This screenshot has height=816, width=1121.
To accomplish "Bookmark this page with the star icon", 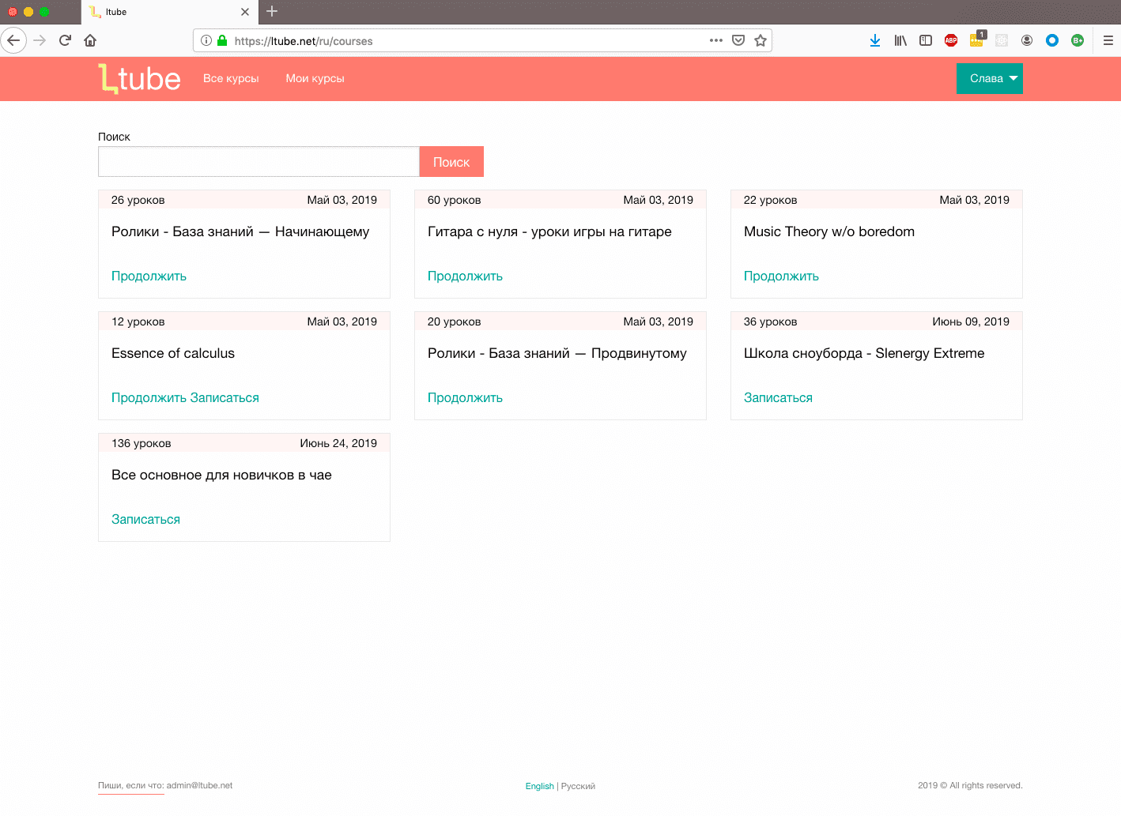I will click(x=761, y=40).
